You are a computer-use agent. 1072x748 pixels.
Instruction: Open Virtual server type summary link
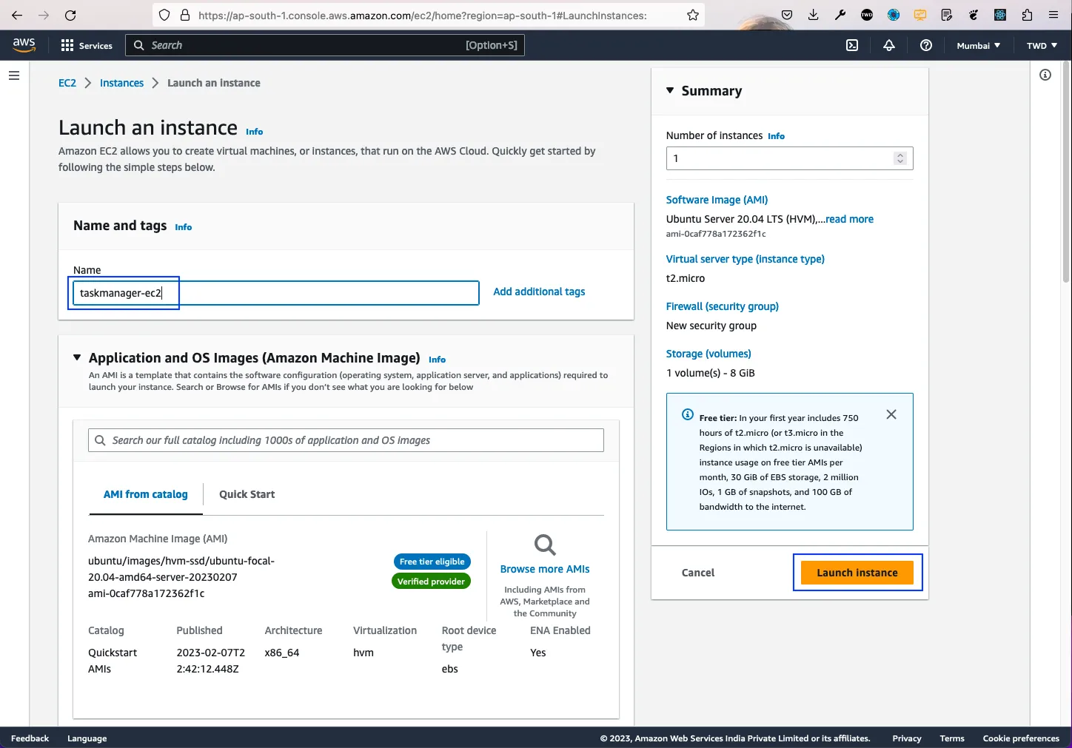tap(745, 259)
